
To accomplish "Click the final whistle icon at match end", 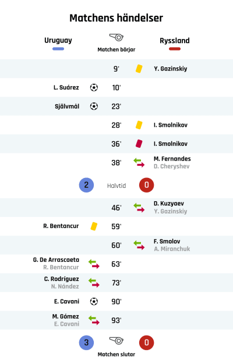I will click(116, 340).
